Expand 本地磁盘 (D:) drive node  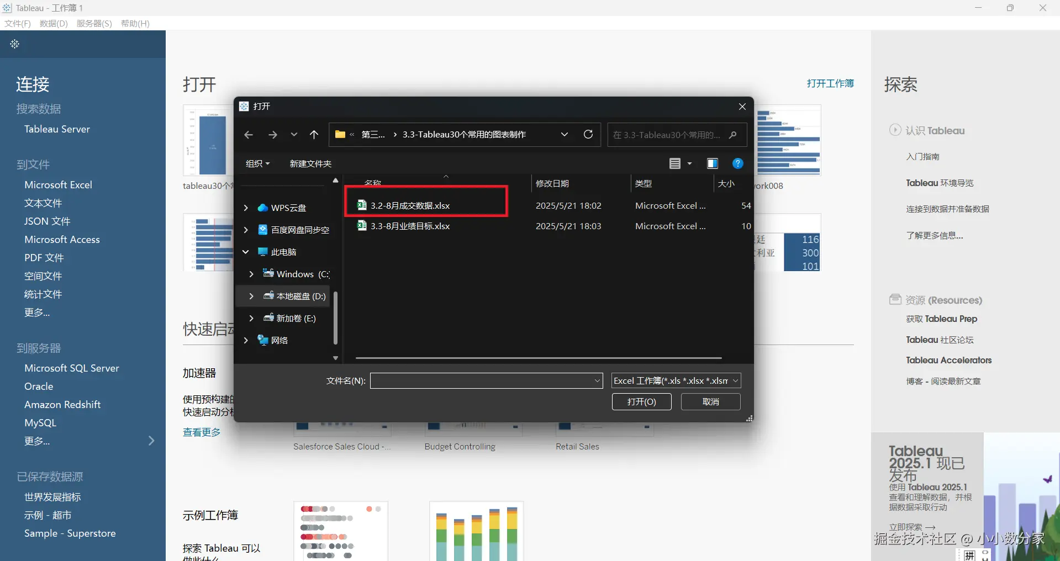(x=251, y=296)
